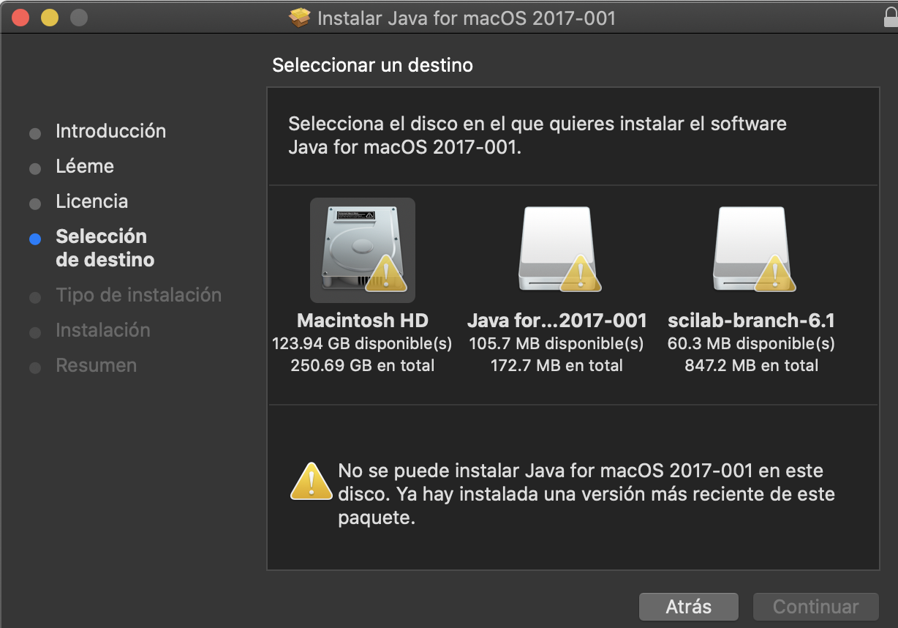Click the warning icon beside the error message

pyautogui.click(x=312, y=481)
